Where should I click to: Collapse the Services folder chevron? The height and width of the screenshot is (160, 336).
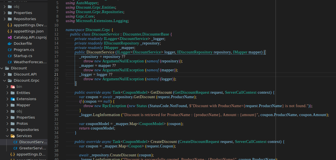(8, 136)
